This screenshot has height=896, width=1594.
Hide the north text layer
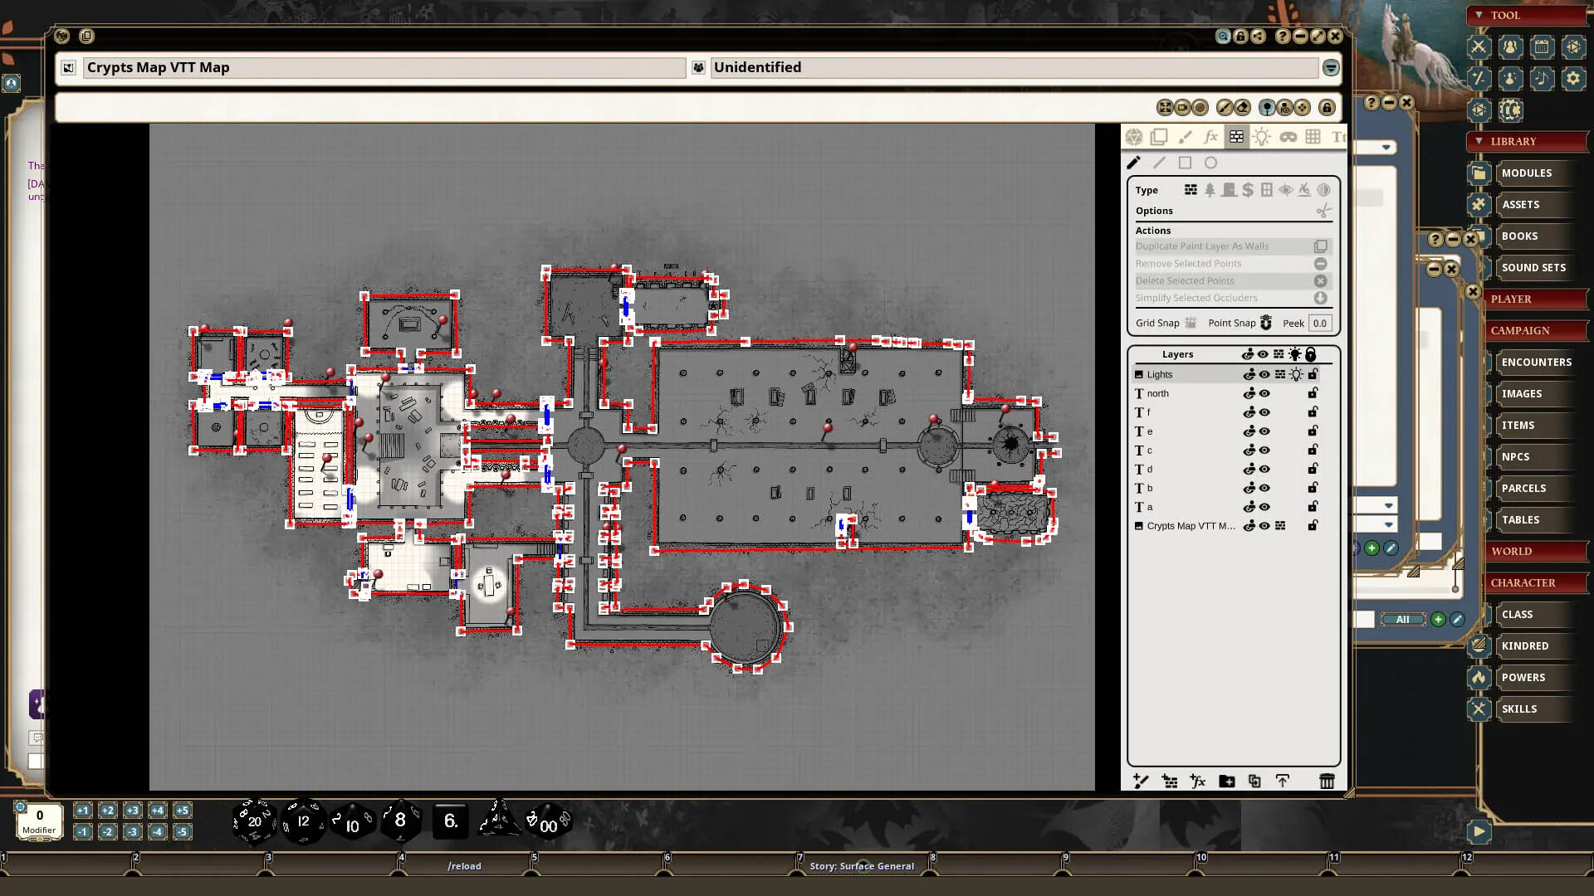1264,393
